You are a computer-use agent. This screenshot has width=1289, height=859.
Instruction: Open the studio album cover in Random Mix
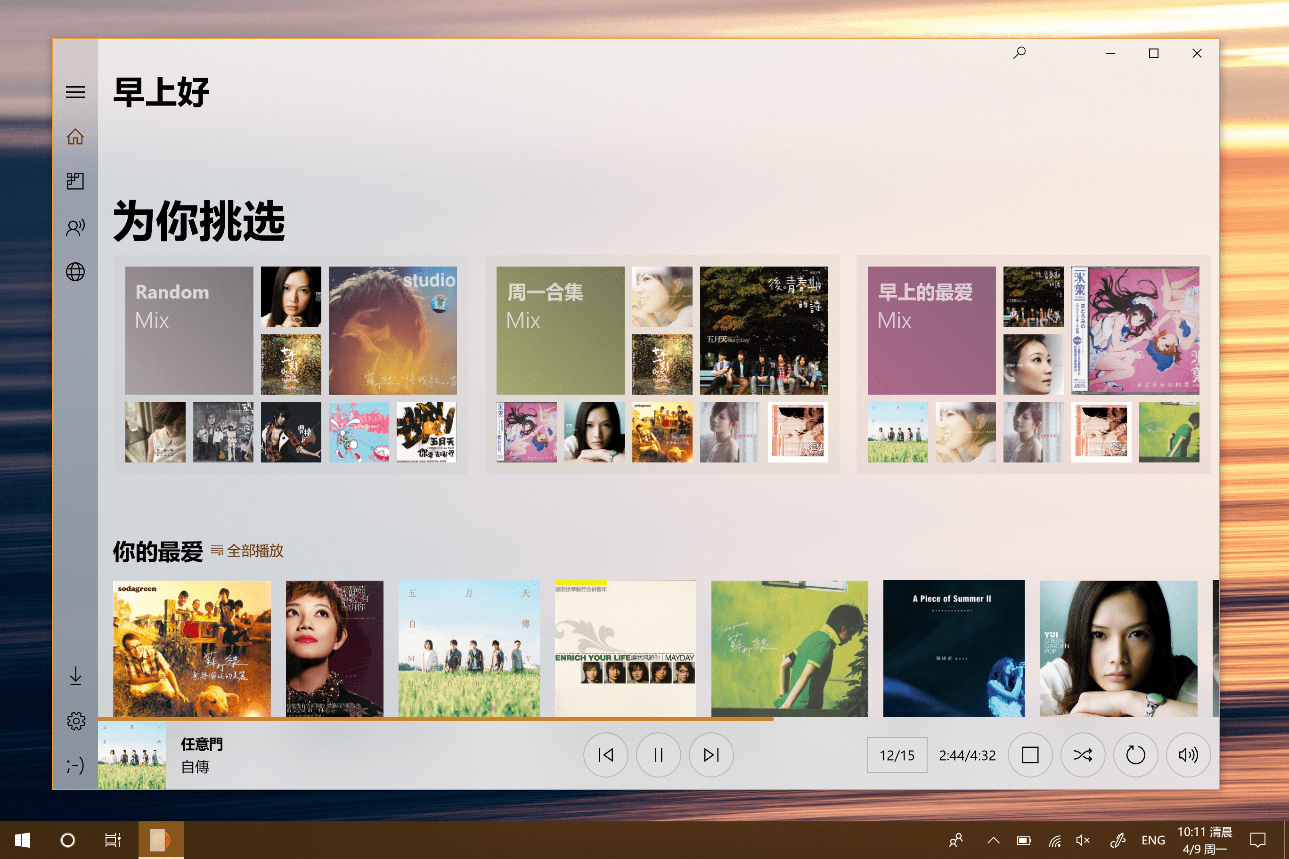pos(392,330)
